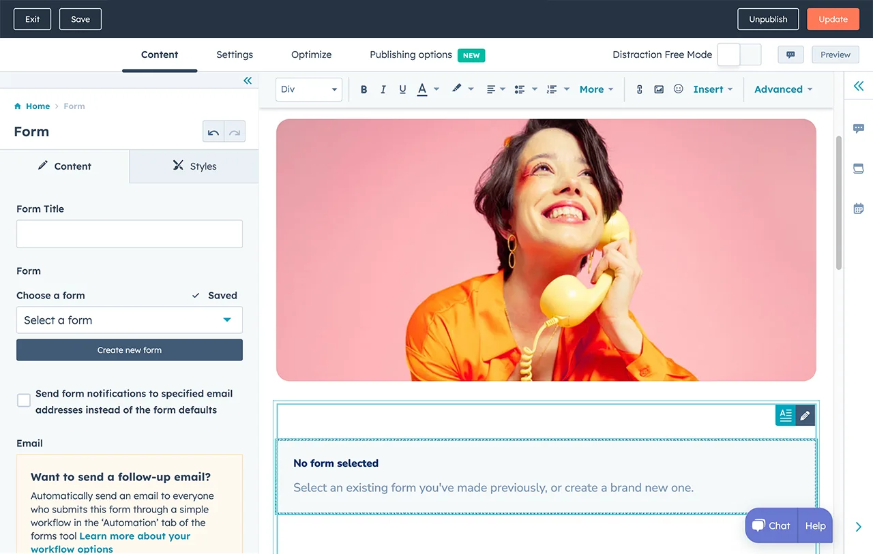This screenshot has height=554, width=873.
Task: Open the Select a form dropdown
Action: pyautogui.click(x=129, y=320)
